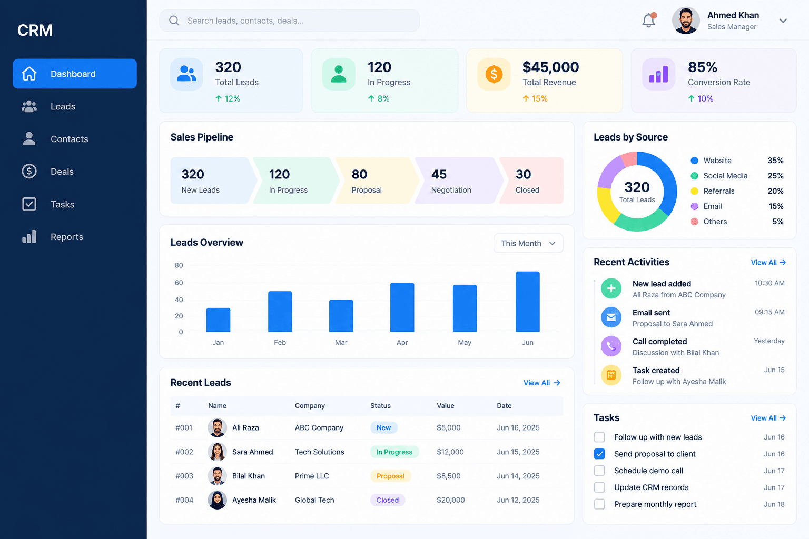This screenshot has height=539, width=809.
Task: Click the Deals dollar icon in sidebar
Action: (29, 172)
